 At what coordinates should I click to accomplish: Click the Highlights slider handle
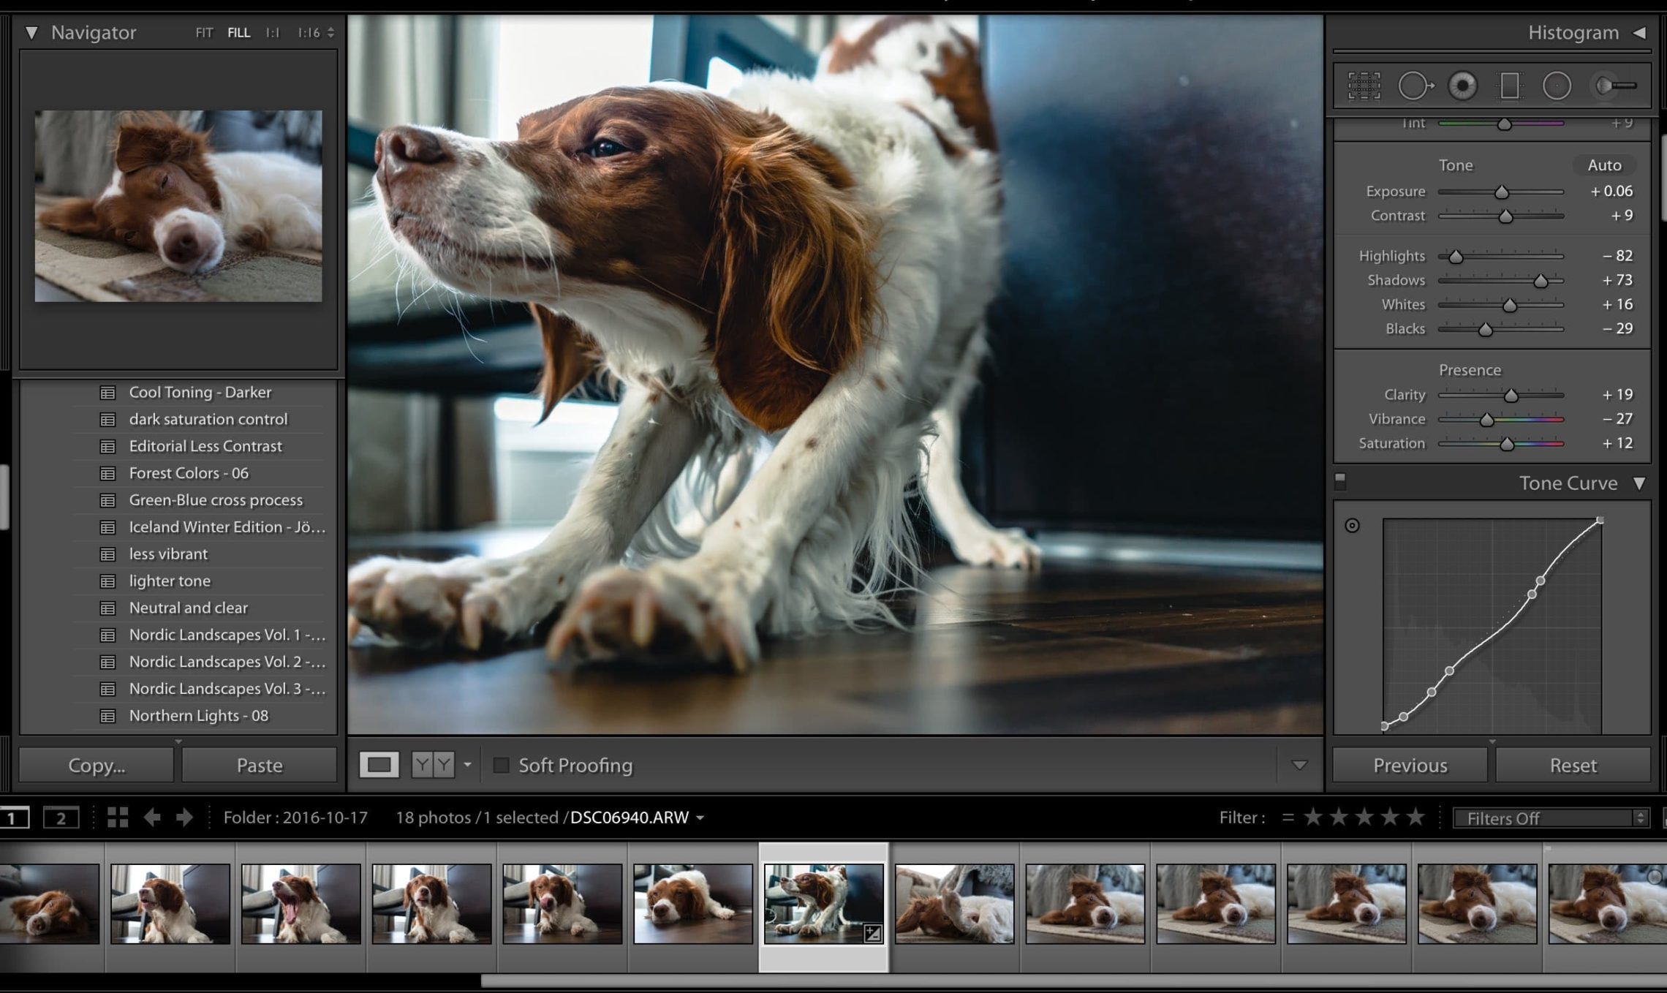pyautogui.click(x=1456, y=256)
